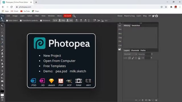Open Photopea Twitter page
182x102 pixels.
point(153,16)
